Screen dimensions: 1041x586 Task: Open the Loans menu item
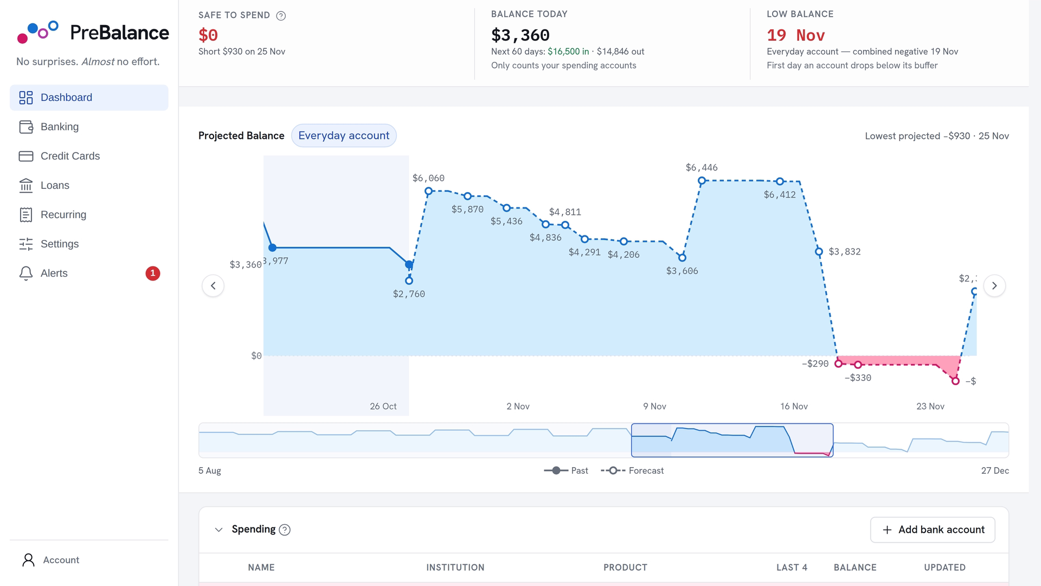tap(89, 186)
